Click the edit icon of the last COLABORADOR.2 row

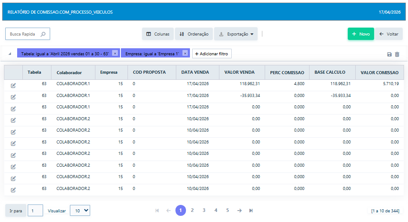click(x=13, y=190)
